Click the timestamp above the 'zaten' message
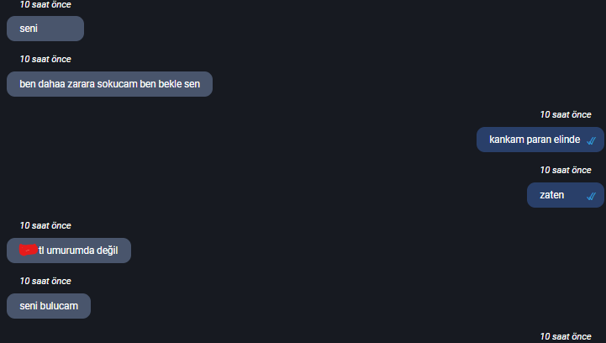Viewport: 606px width, 343px height. coord(566,170)
